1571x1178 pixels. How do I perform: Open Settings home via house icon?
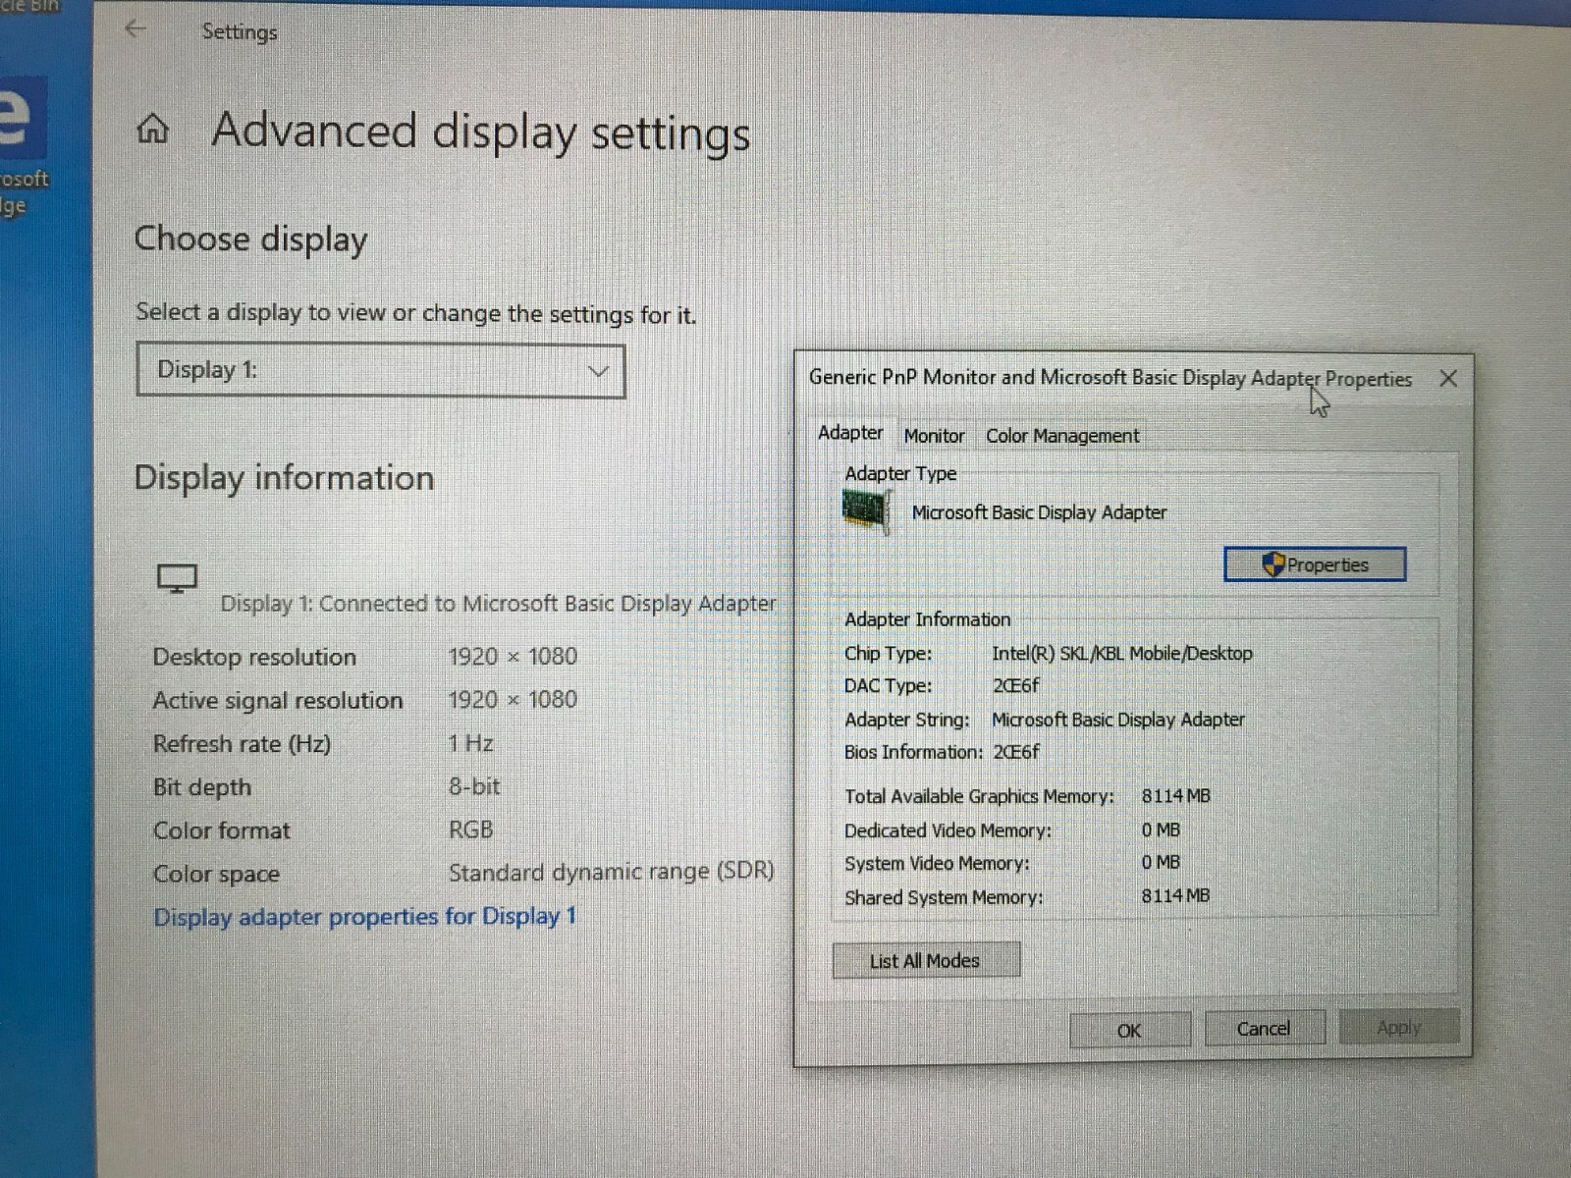tap(152, 129)
